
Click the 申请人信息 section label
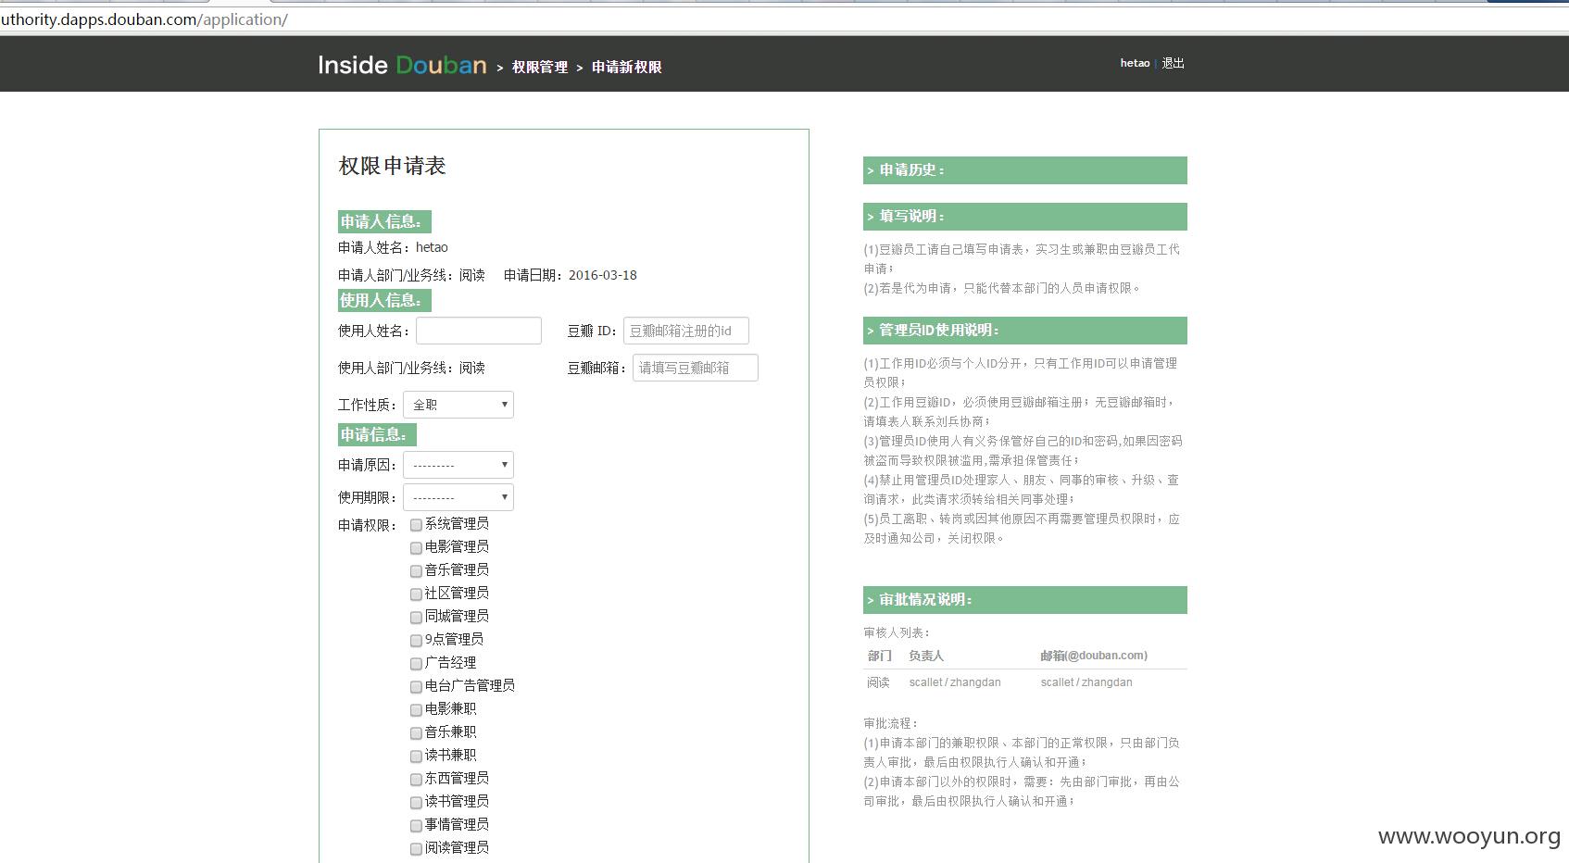384,222
